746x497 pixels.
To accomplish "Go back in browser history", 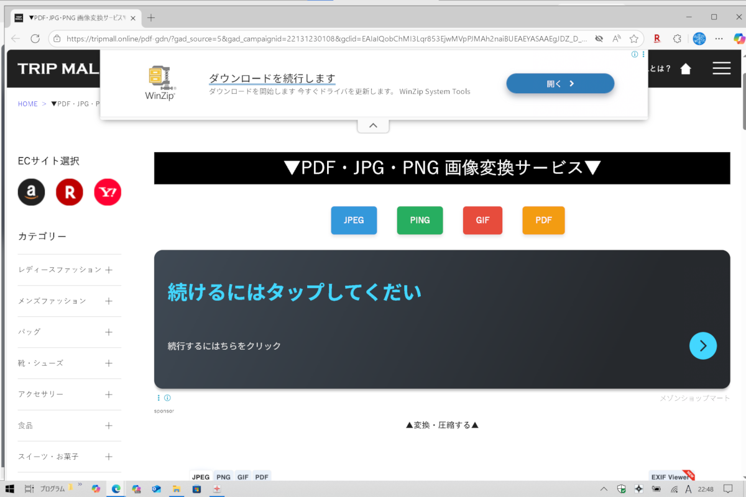I will coord(16,39).
